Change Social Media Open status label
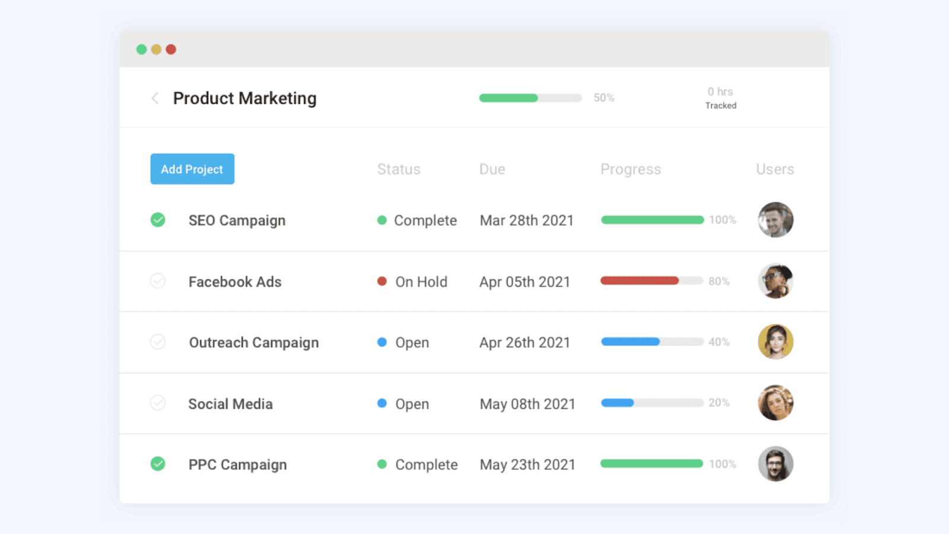 tap(412, 404)
